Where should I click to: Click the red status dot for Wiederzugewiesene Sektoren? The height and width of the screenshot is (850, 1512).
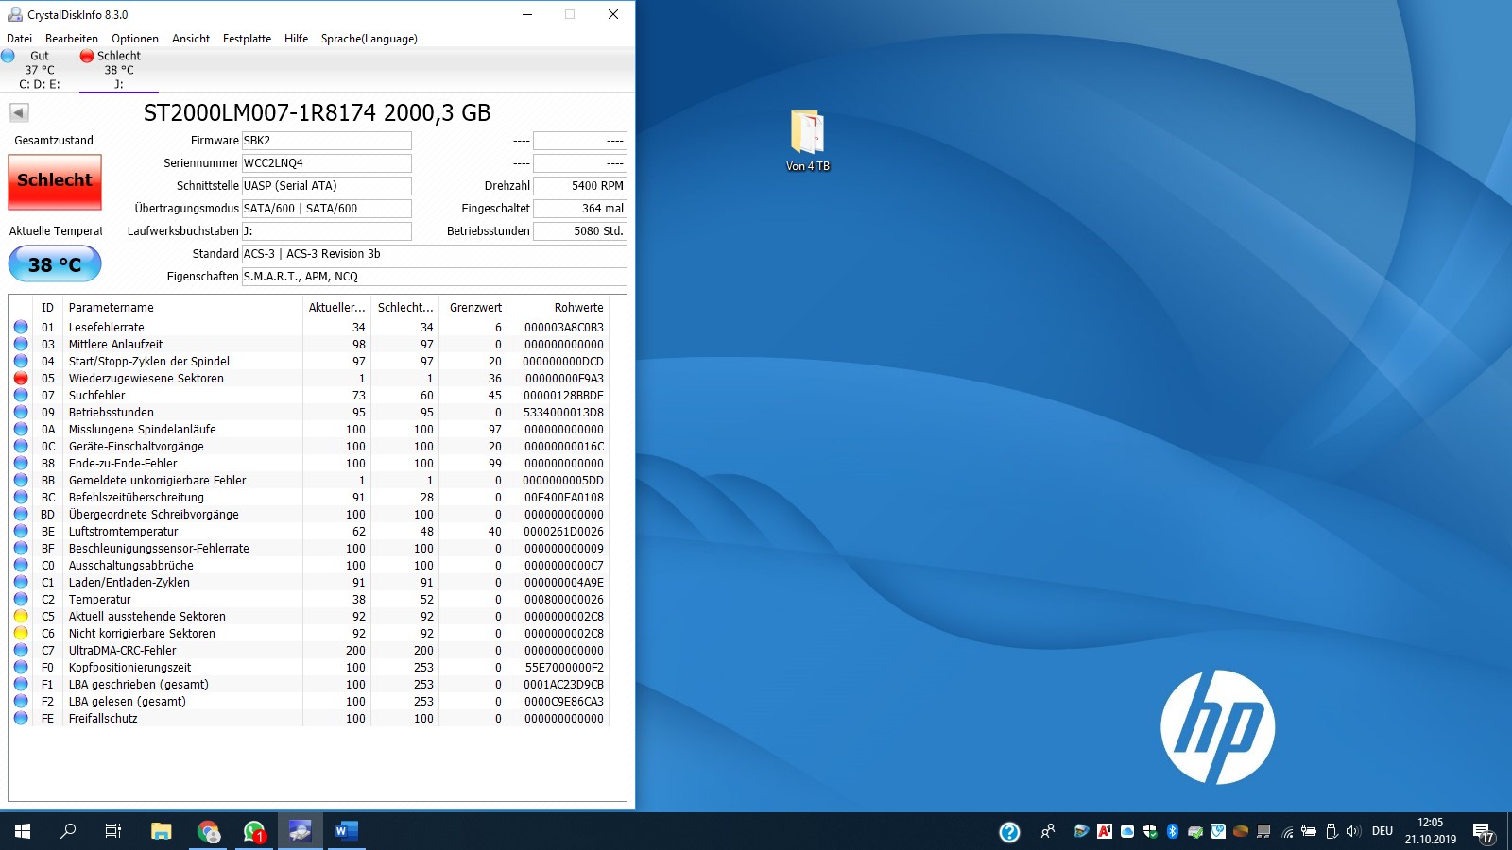[x=21, y=378]
